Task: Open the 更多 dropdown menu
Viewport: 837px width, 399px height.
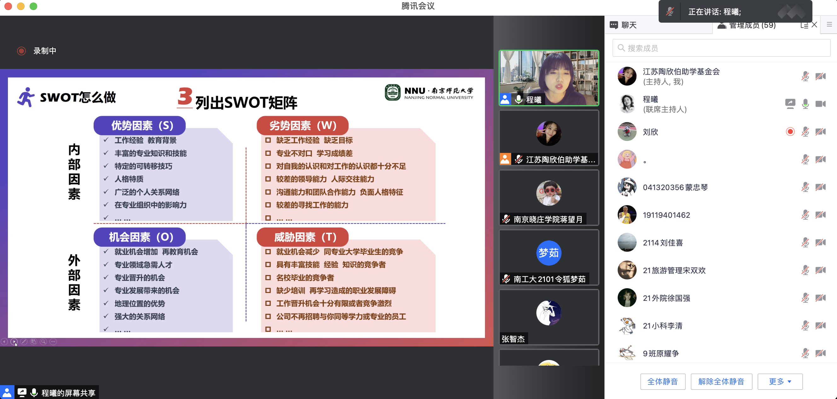Action: pos(780,381)
